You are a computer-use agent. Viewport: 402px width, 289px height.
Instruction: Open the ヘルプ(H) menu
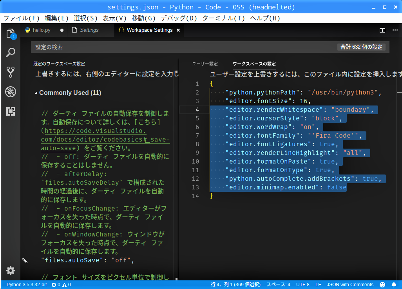tap(265, 18)
